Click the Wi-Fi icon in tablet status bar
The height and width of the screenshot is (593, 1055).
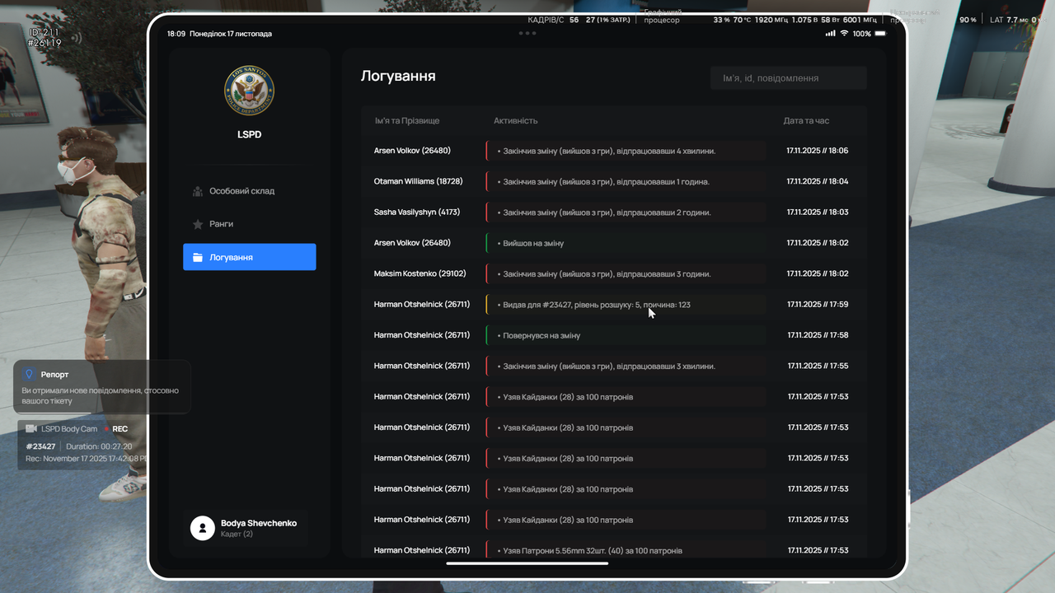click(x=844, y=34)
